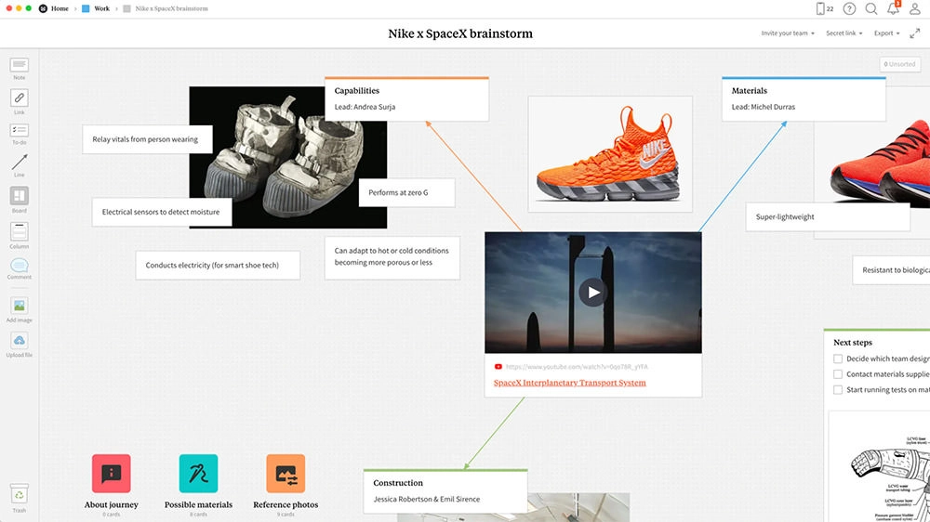This screenshot has height=522, width=930.
Task: Select the Comment tool in sidebar
Action: 19,267
